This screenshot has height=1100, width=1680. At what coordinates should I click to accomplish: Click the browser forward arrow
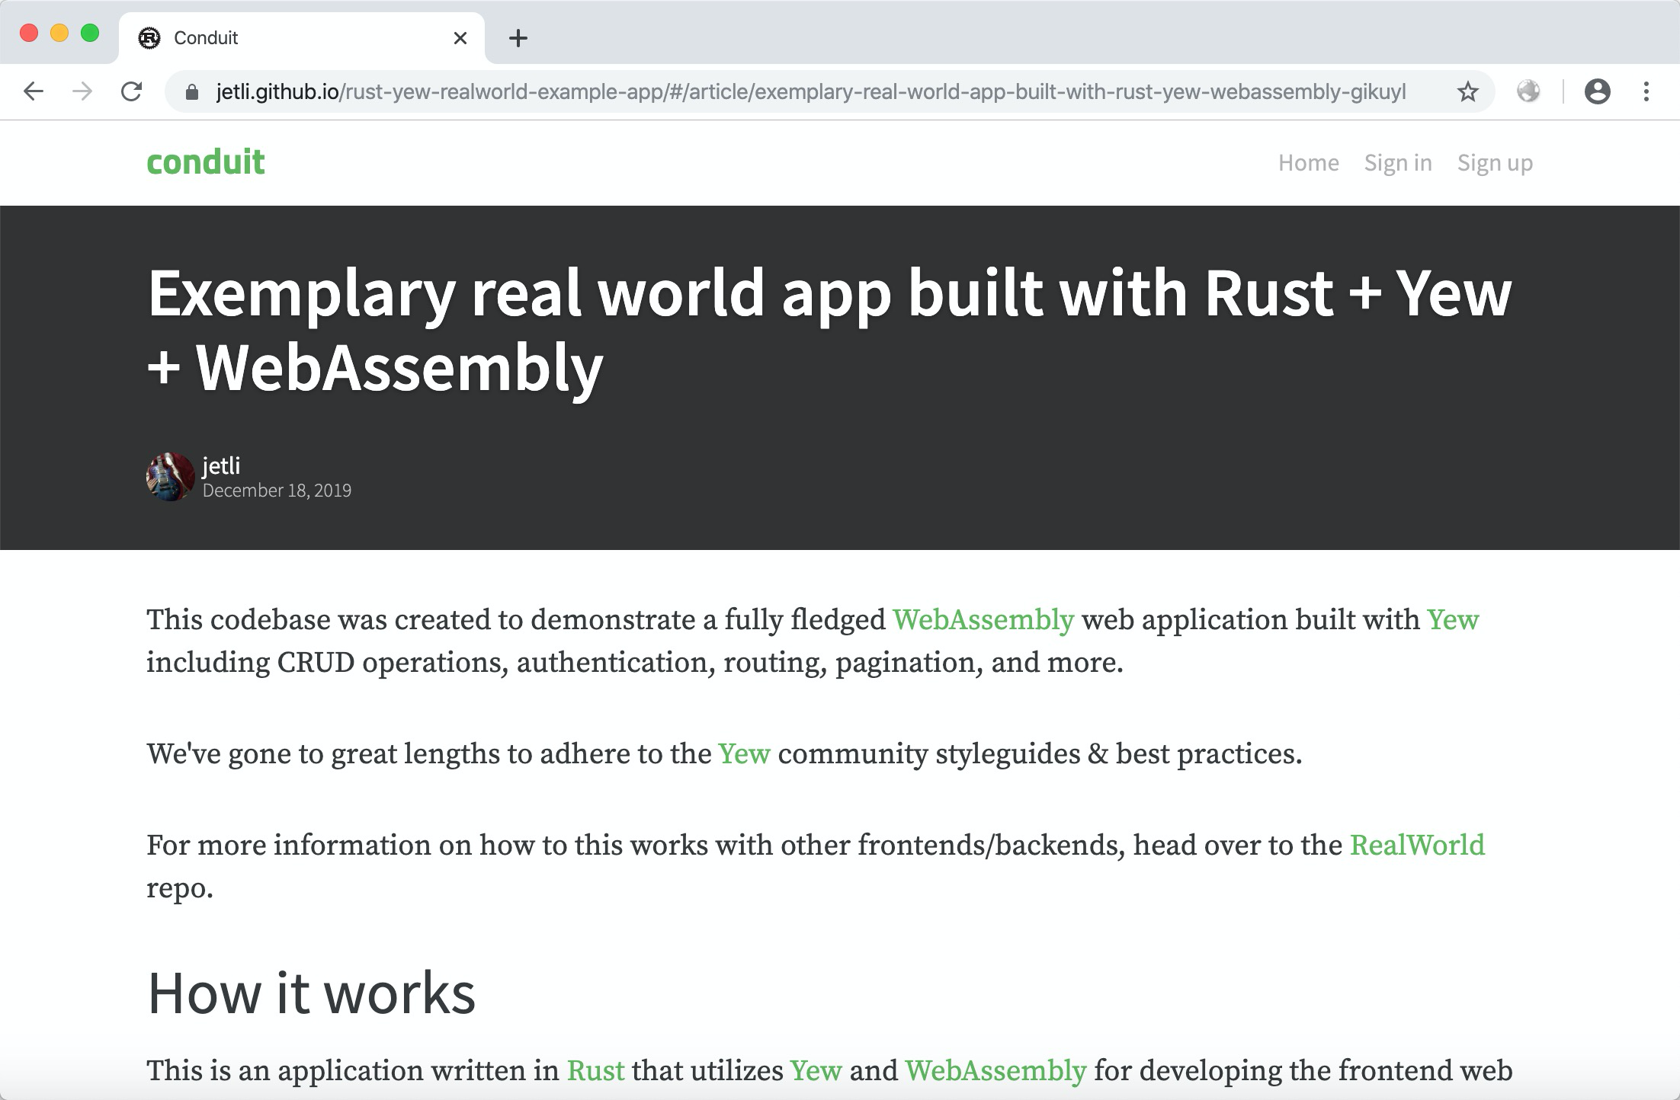[82, 92]
